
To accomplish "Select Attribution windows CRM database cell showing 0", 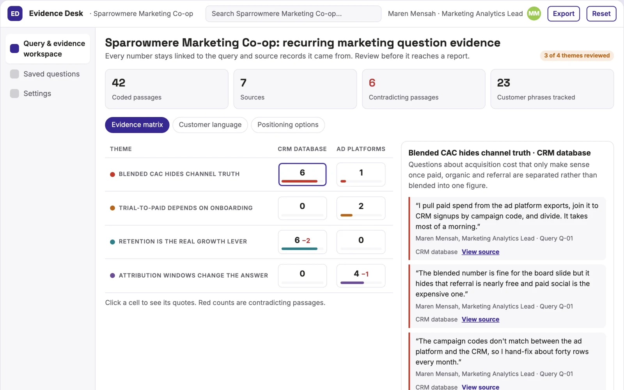I will pos(302,276).
